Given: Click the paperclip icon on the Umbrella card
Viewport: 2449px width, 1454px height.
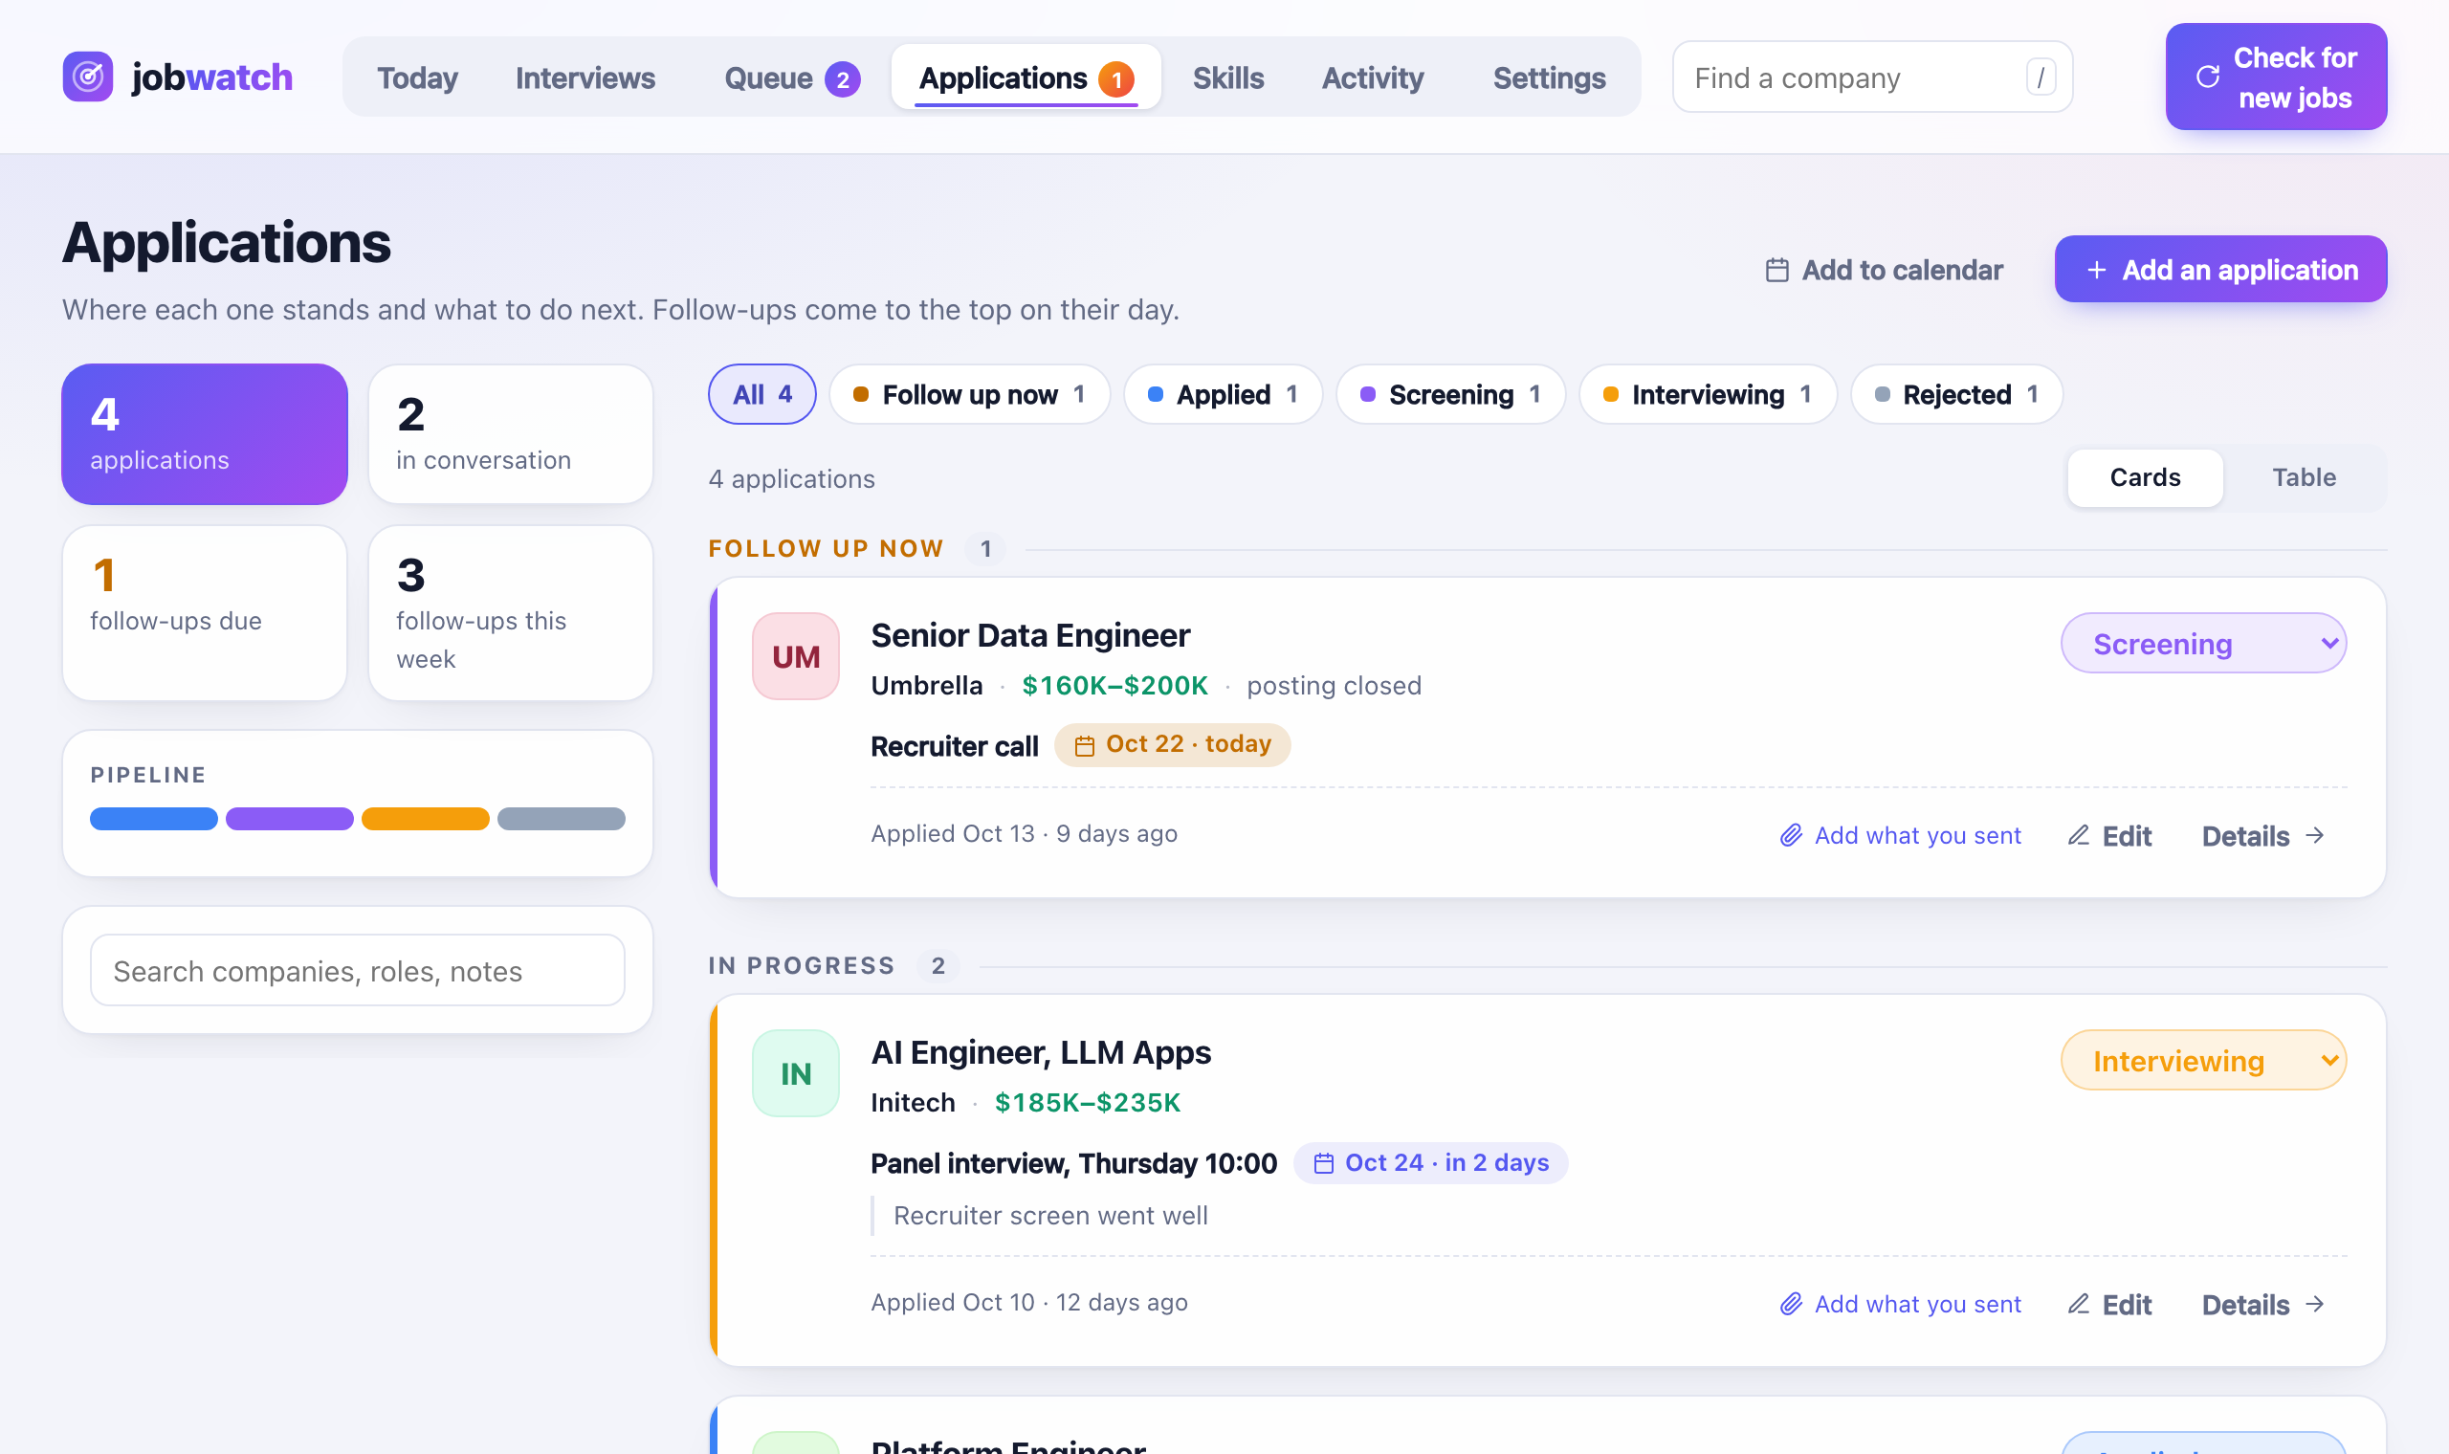Looking at the screenshot, I should [1791, 835].
